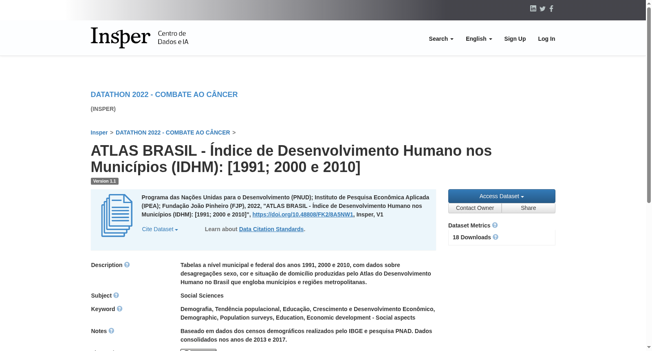Viewport: 652px width, 351px height.
Task: Show help tooltip for Keyword
Action: point(119,309)
